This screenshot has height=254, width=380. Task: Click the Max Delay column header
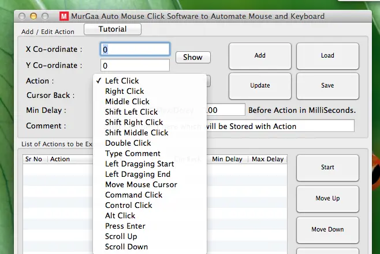[x=267, y=159]
